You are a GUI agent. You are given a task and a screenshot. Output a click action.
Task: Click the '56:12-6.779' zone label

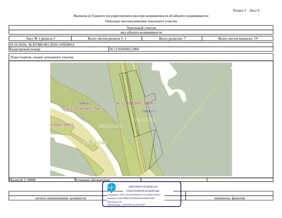pyautogui.click(x=145, y=120)
